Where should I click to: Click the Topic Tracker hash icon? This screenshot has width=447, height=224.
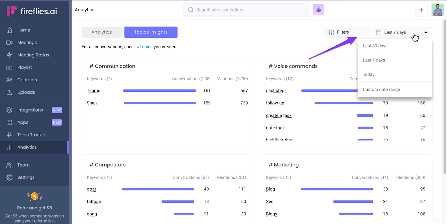coord(9,135)
